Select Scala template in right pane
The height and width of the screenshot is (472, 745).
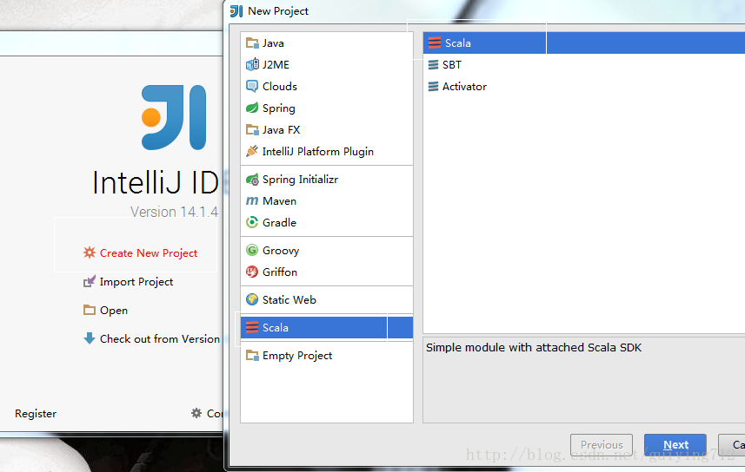pos(584,43)
